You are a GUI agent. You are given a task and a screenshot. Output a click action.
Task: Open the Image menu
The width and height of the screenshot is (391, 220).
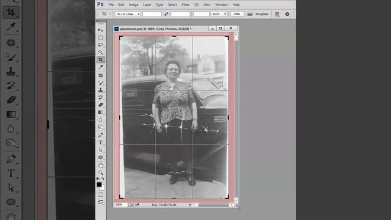[133, 5]
